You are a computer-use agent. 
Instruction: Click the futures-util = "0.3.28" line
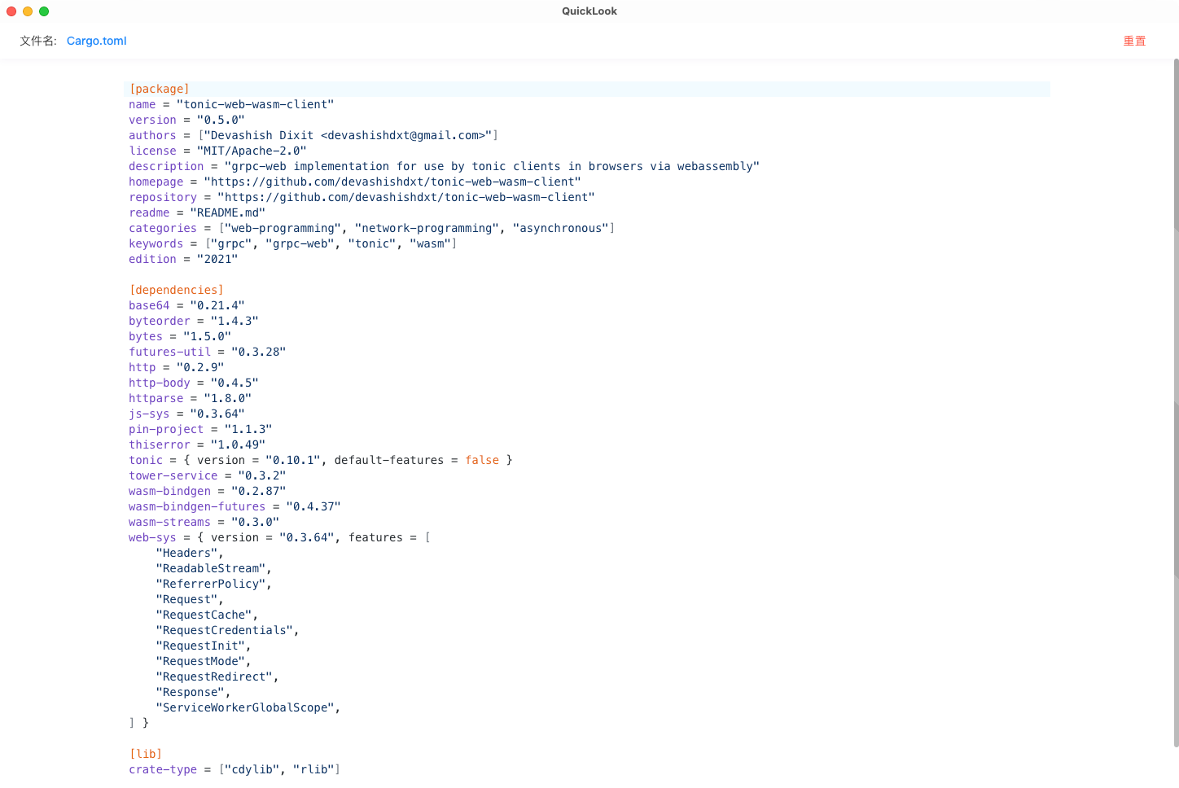tap(208, 352)
